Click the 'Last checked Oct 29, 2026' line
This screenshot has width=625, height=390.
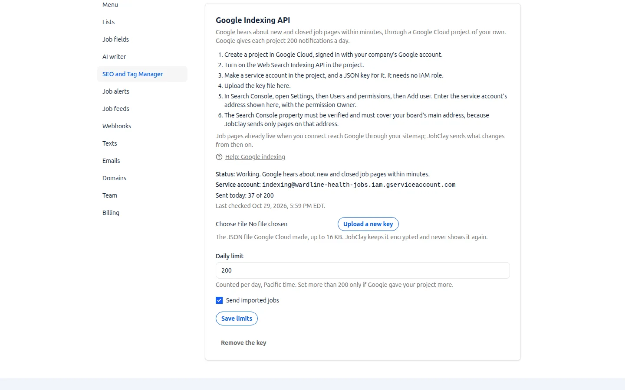click(270, 206)
